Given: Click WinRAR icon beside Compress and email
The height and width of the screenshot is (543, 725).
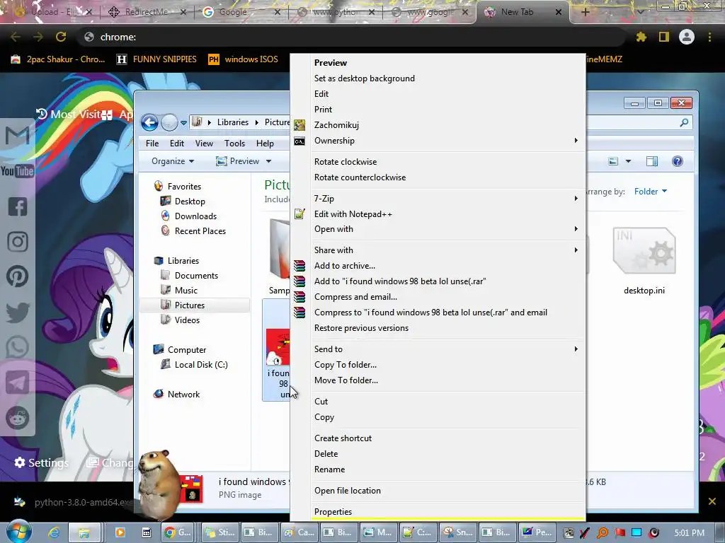Looking at the screenshot, I should tap(299, 296).
